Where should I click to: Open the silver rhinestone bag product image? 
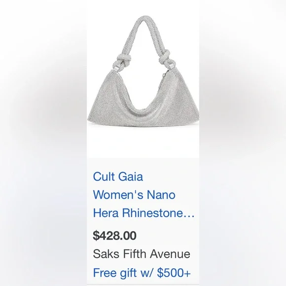(x=143, y=71)
